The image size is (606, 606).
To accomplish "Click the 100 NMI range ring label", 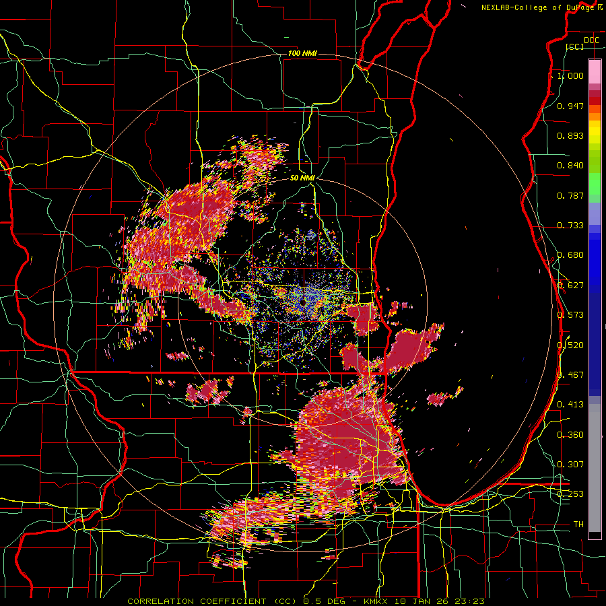I will click(302, 53).
